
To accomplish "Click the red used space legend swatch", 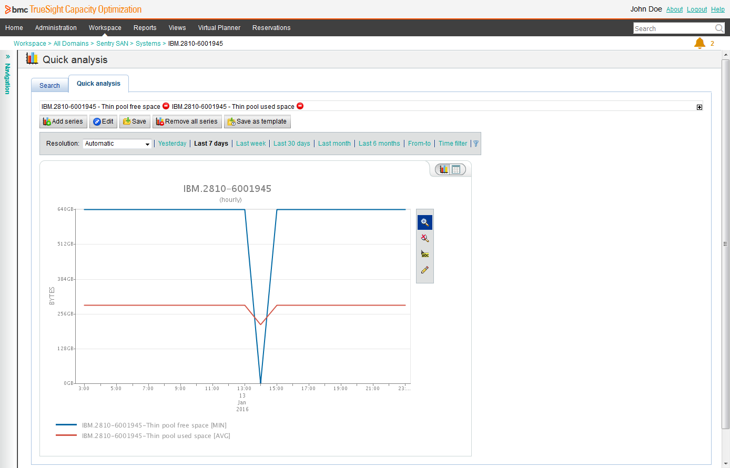I will click(x=66, y=435).
